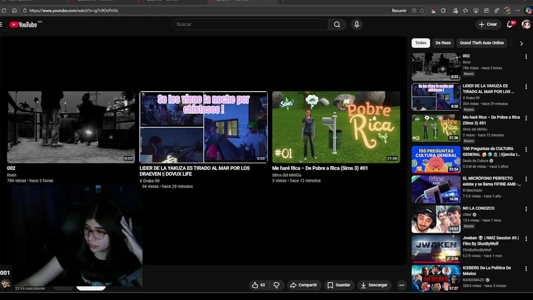Open the red calendar extension icon
533x300 pixels.
click(433, 10)
